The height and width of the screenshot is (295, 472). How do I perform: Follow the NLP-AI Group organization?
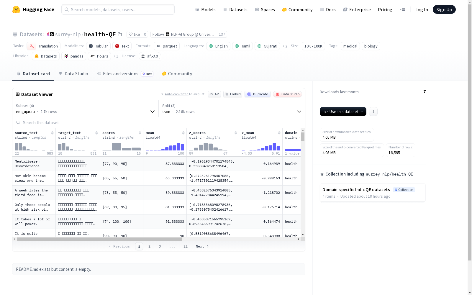click(x=183, y=34)
